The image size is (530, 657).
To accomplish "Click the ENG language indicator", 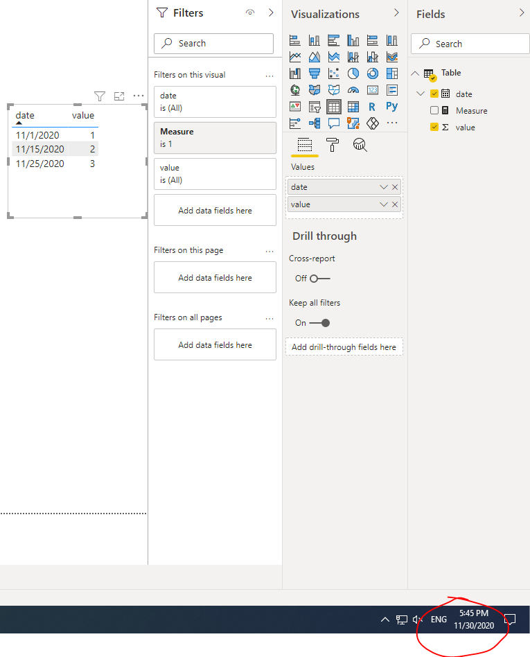I will coord(439,620).
